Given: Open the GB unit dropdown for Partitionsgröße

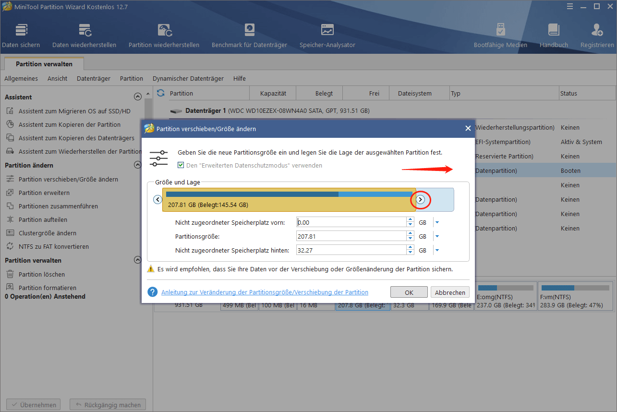Looking at the screenshot, I should (436, 236).
